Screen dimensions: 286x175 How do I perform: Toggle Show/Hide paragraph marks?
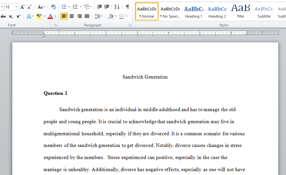[128, 7]
